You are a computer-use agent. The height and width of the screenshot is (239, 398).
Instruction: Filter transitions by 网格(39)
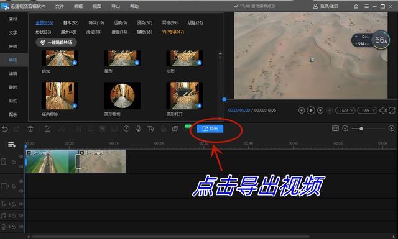[170, 23]
